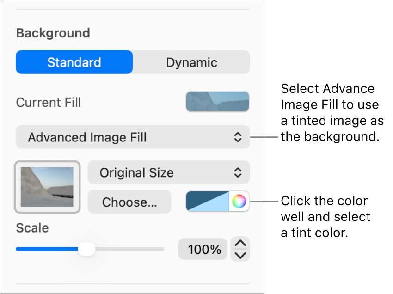Click the Original Size chevron icon
This screenshot has width=393, height=294.
[237, 172]
